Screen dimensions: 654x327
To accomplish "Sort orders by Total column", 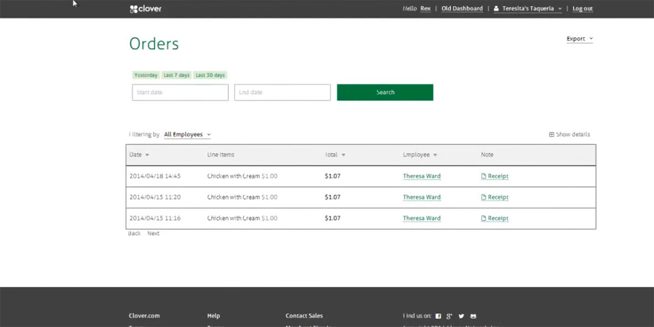I will (335, 155).
